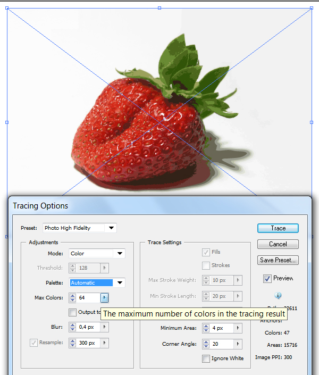
Task: Open the Palette dropdown arrow
Action: pos(120,282)
